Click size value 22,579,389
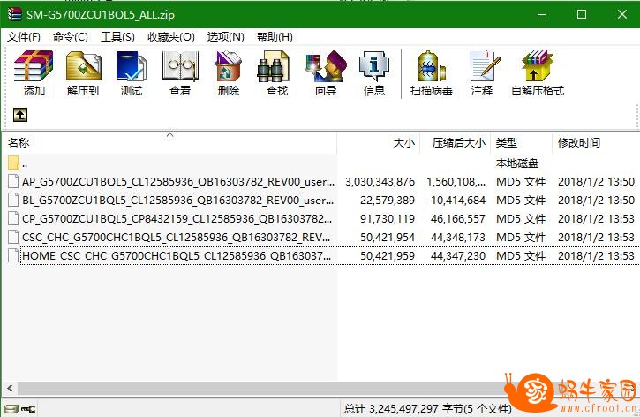 [x=388, y=201]
